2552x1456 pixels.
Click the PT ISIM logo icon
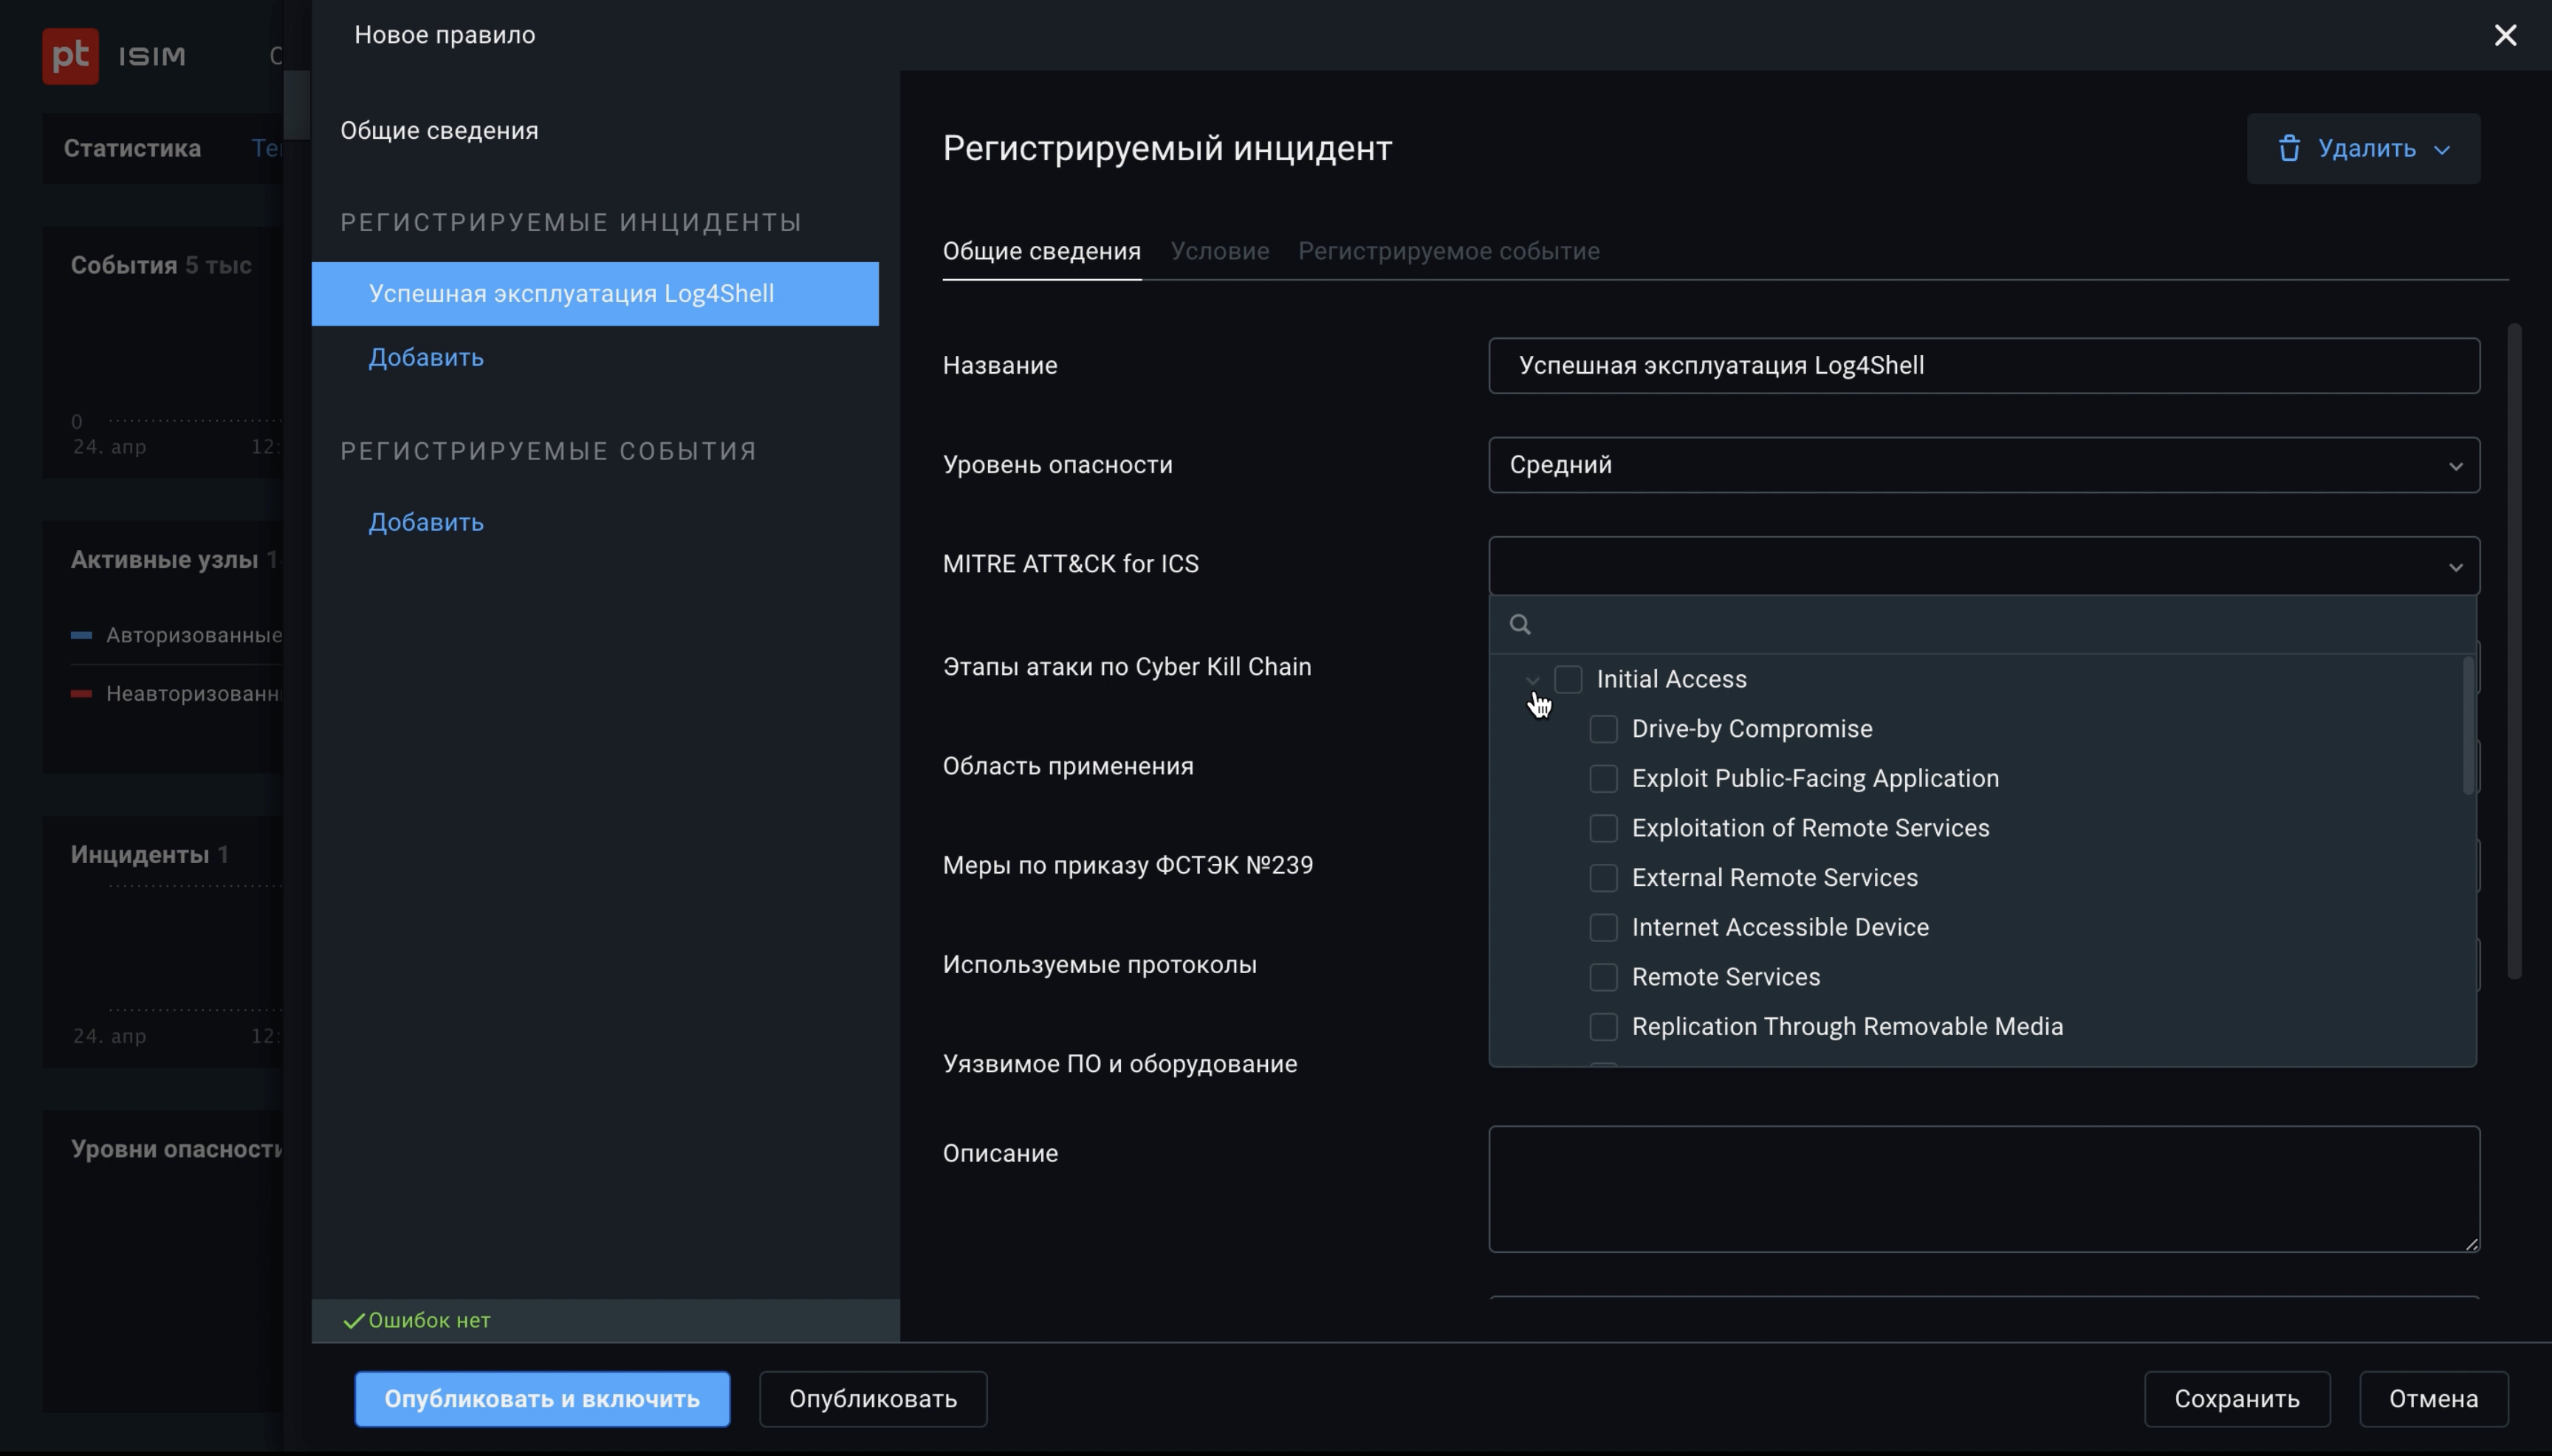point(70,56)
